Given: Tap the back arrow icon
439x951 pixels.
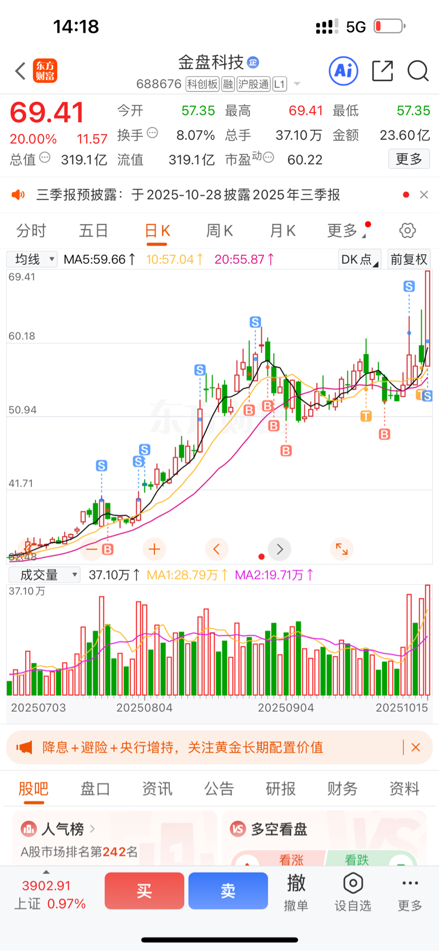Looking at the screenshot, I should (x=21, y=71).
